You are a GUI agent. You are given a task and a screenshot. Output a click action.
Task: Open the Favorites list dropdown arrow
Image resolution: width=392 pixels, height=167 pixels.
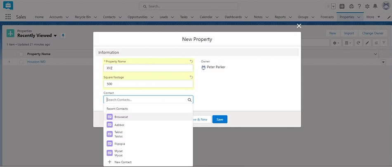coord(333,6)
